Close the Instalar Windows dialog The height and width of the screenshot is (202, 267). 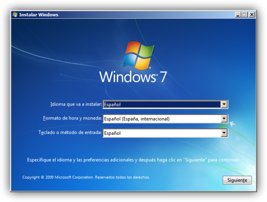point(252,15)
